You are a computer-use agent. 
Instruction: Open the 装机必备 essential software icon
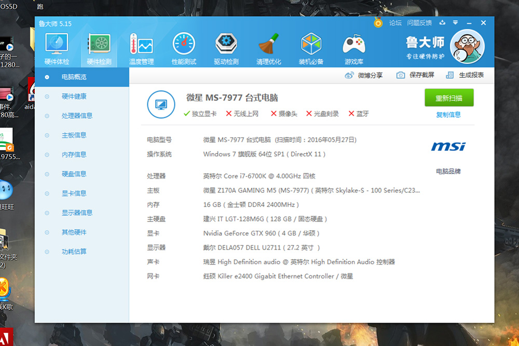pyautogui.click(x=311, y=45)
